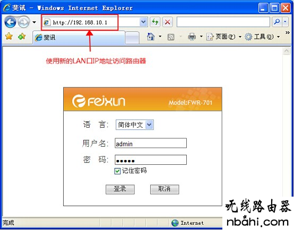294x230 pixels.
Task: Go to home page via the house icon
Action: pos(151,37)
